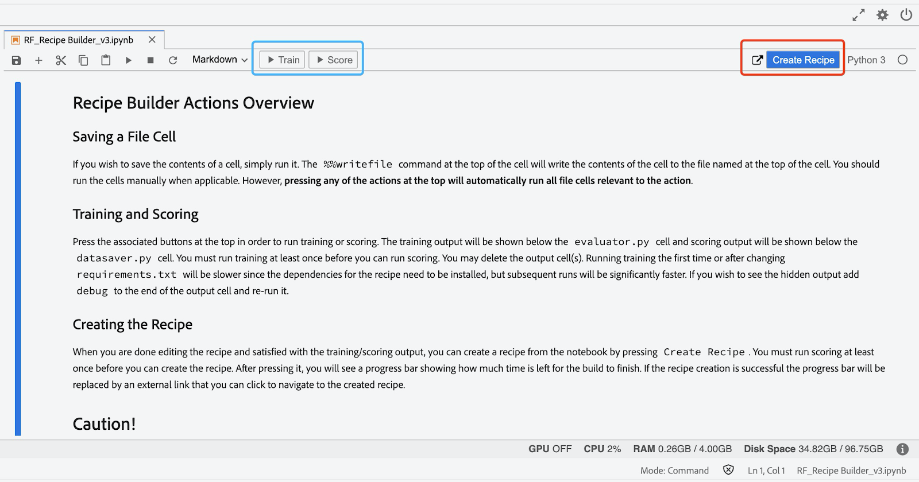Copy the selected cell
The height and width of the screenshot is (482, 919).
(83, 60)
